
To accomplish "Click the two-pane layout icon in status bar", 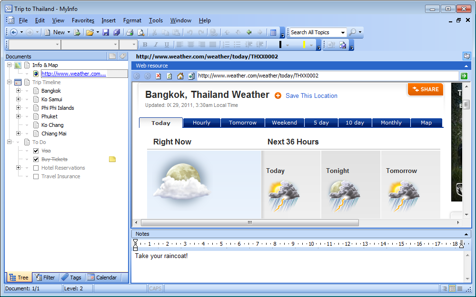I will (x=452, y=288).
